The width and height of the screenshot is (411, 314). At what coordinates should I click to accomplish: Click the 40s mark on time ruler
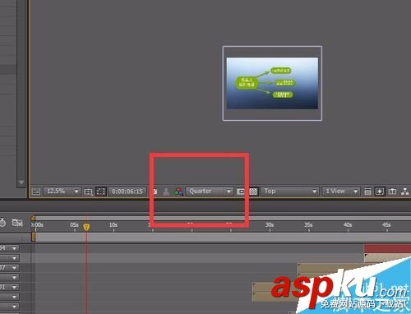pos(348,225)
